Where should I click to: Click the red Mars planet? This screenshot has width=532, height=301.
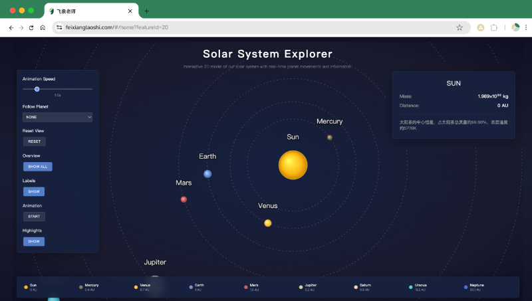point(184,199)
